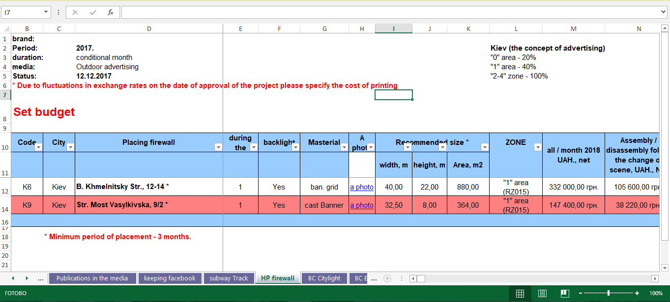The height and width of the screenshot is (302, 670).
Task: Switch to Normal view icon in status bar
Action: (520, 293)
